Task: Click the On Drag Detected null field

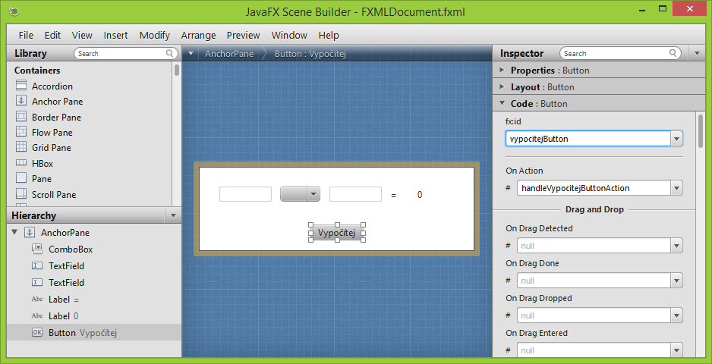Action: point(594,246)
